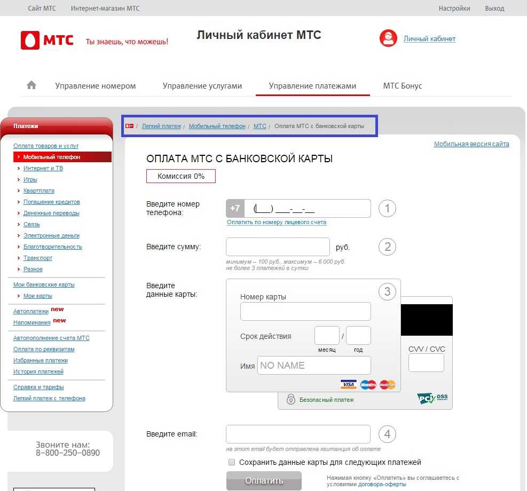Focus the expiry месяц field
Screen dimensions: 527x491
pos(327,335)
